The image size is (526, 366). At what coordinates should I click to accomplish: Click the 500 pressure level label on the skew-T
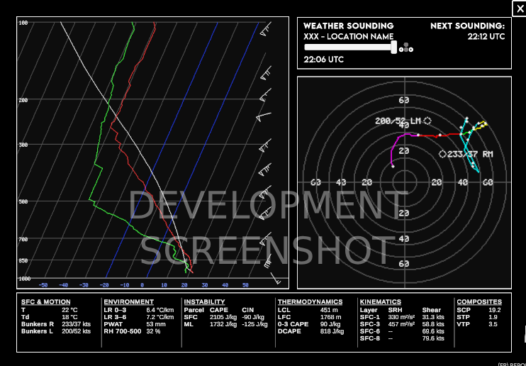[x=23, y=201]
